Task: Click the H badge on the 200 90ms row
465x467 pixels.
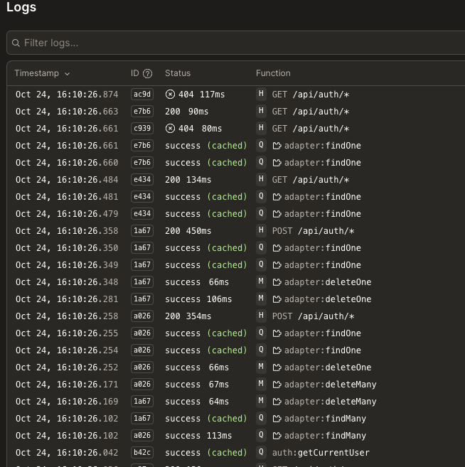Action: coord(261,112)
